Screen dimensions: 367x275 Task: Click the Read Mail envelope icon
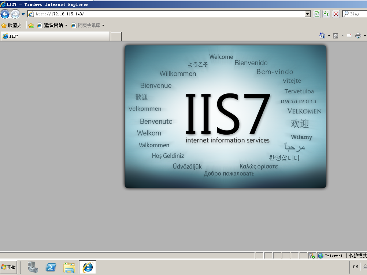pyautogui.click(x=349, y=36)
